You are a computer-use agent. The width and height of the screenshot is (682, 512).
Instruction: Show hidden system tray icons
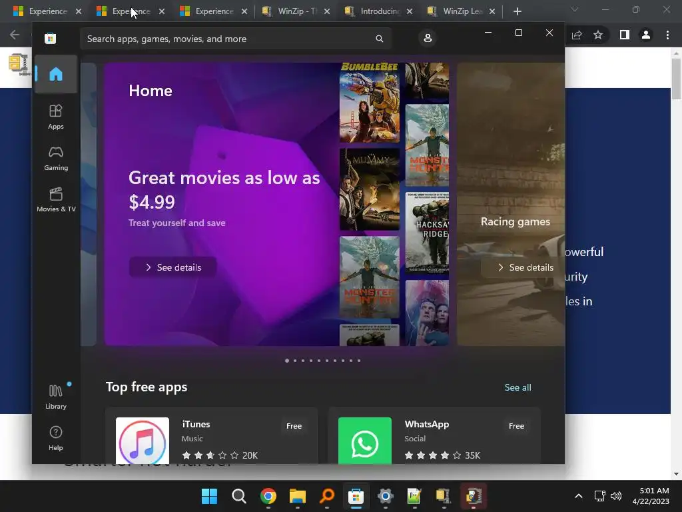[x=579, y=496]
